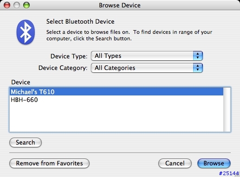
Task: Click the Device Category popup arrows
Action: 198,68
